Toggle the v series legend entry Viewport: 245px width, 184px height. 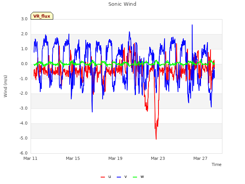(122, 177)
